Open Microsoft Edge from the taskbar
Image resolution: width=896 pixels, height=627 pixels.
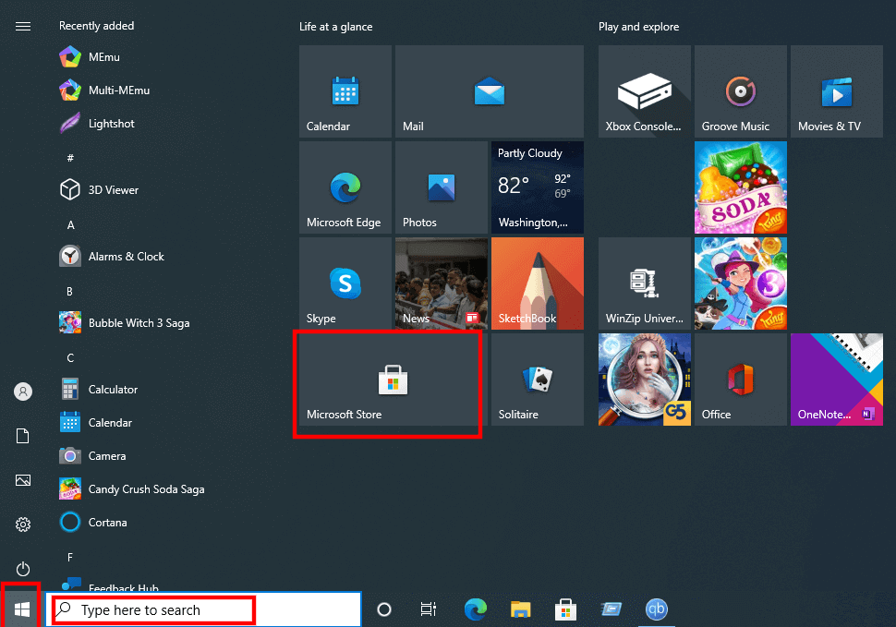tap(476, 609)
